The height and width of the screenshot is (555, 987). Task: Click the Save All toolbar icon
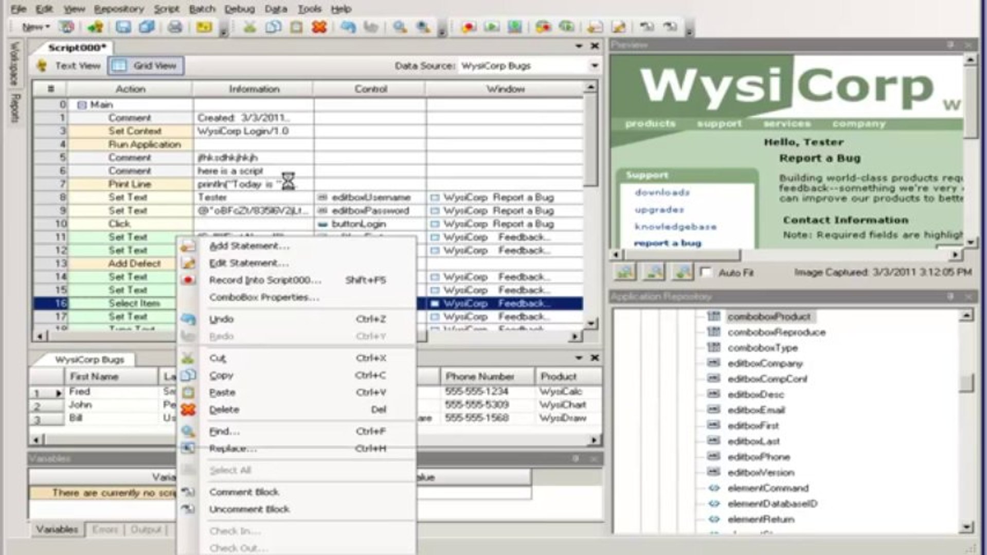[147, 27]
